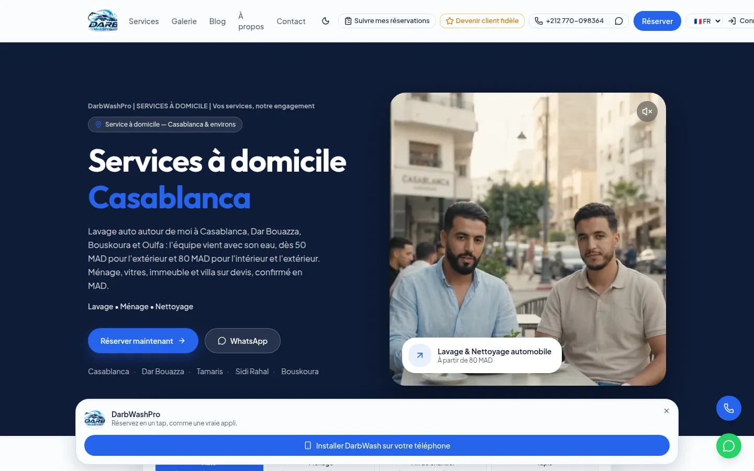Click the floating green chat button
The height and width of the screenshot is (471, 754).
(729, 446)
